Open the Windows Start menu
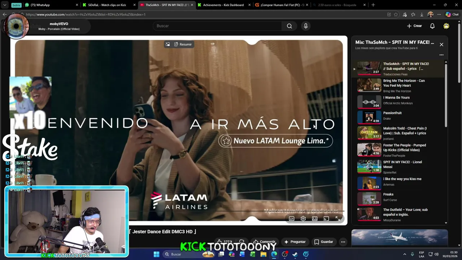 click(156, 254)
